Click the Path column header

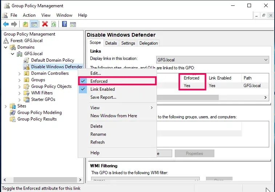[255, 78]
